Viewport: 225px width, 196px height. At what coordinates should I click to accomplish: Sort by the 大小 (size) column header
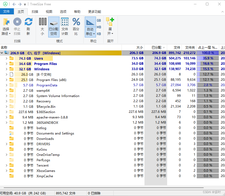click(x=133, y=47)
